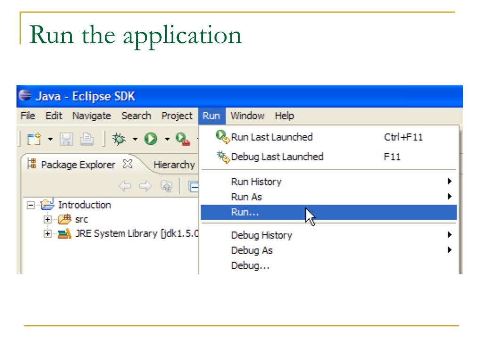
Task: Click the F11 shortcut text
Action: (x=392, y=157)
